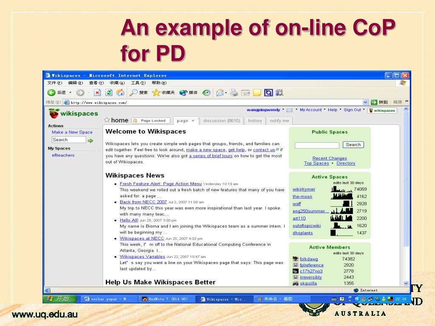Image resolution: width=435 pixels, height=326 pixels.
Task: Click the mail envelope icon next to wangpingwendy
Action: [x=289, y=110]
